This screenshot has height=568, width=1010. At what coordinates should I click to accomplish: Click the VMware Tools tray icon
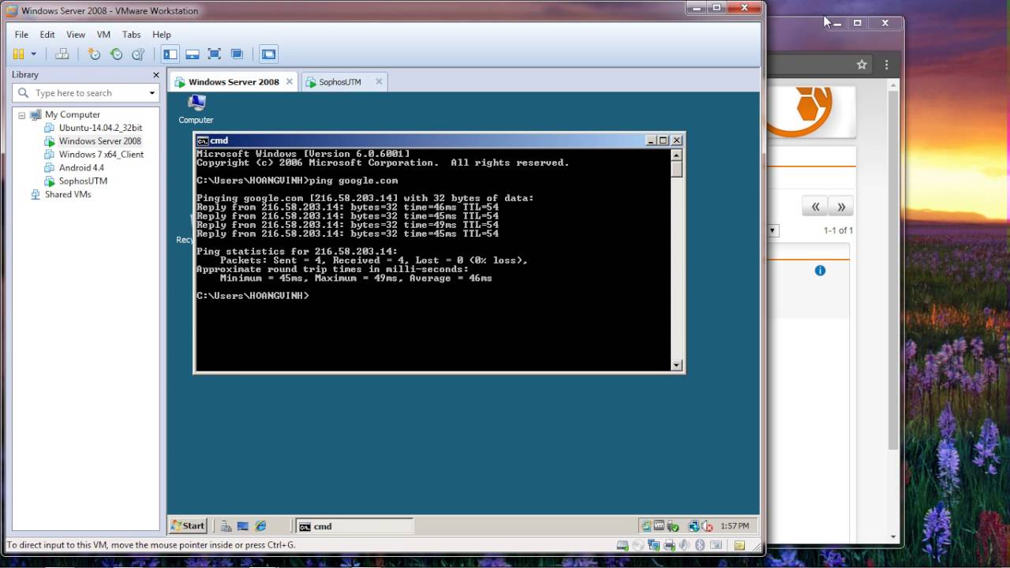[660, 526]
